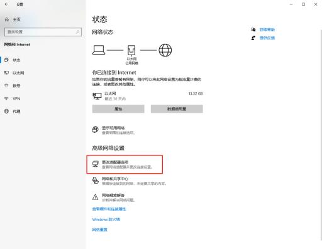Select the VPN icon in sidebar
This screenshot has width=322, height=249.
pos(6,98)
